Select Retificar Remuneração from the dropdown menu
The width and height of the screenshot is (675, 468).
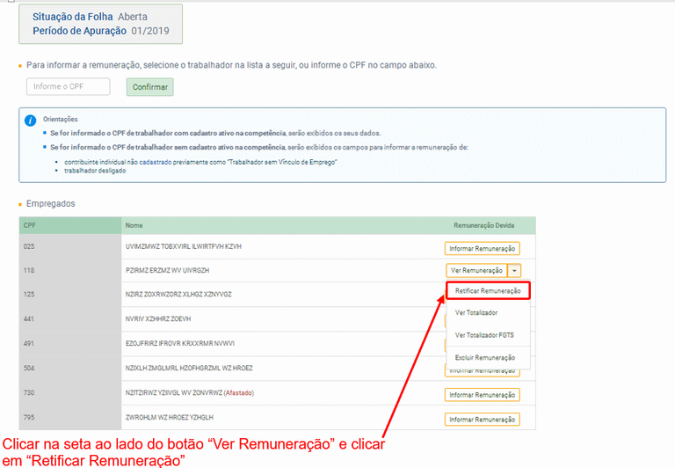488,291
